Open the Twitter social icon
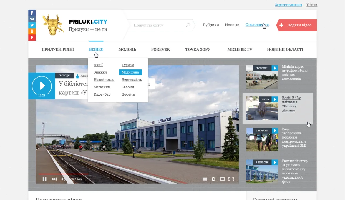The image size is (345, 200). click(32, 25)
